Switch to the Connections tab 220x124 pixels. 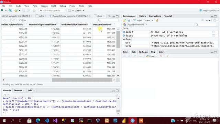pyautogui.click(x=155, y=16)
